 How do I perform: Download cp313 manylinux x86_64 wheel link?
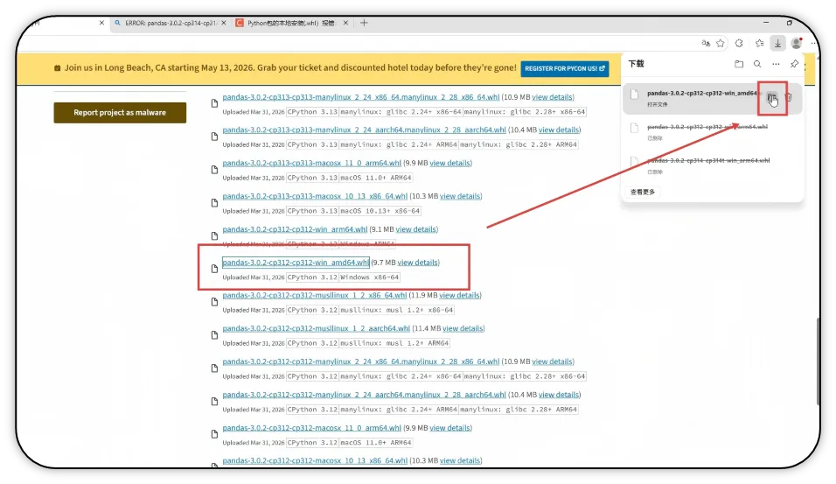pos(361,97)
